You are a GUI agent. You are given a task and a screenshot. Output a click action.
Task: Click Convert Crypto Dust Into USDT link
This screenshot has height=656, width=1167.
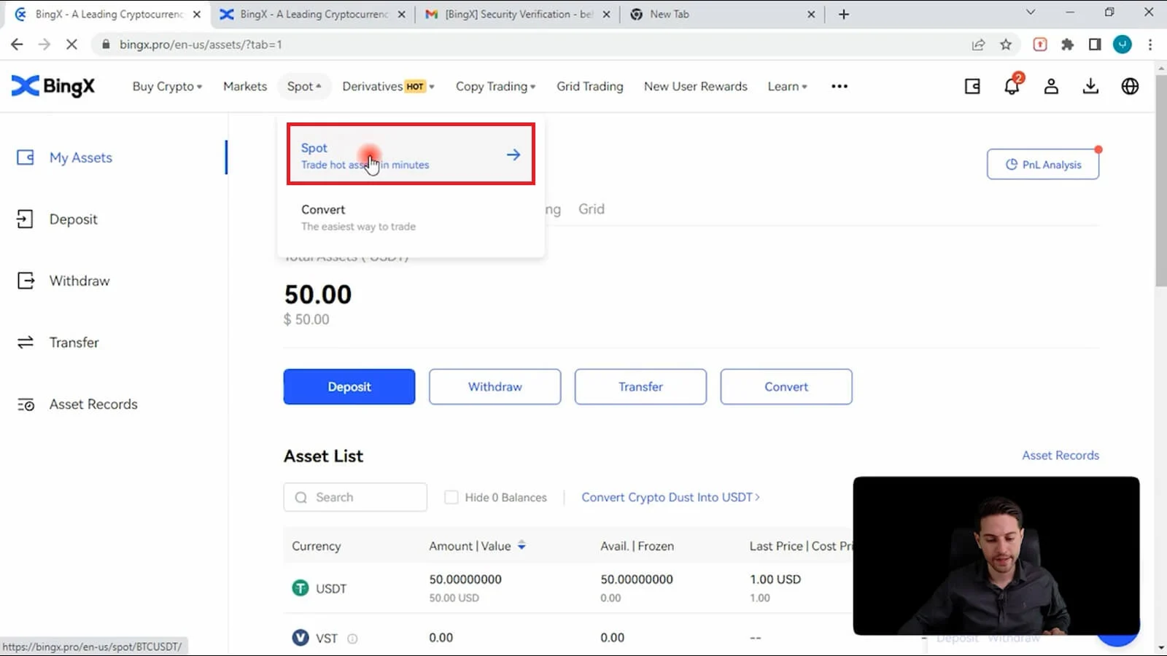[x=670, y=497]
